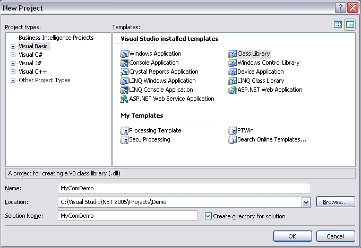Click the 'Secu Processing' label
The image size is (361, 248).
click(150, 139)
